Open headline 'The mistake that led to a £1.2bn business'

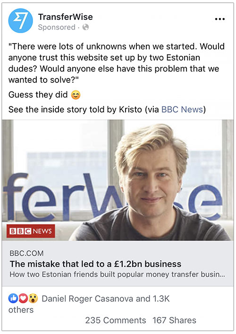click(95, 264)
